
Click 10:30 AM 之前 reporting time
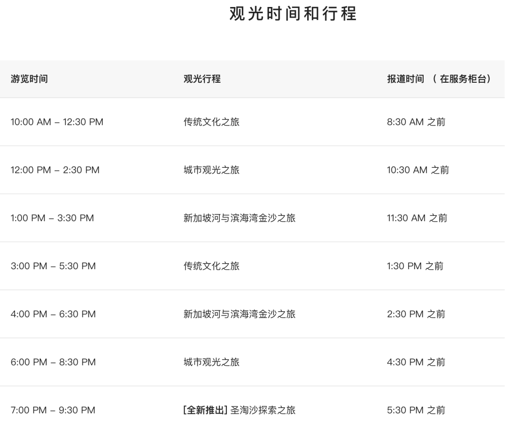418,170
